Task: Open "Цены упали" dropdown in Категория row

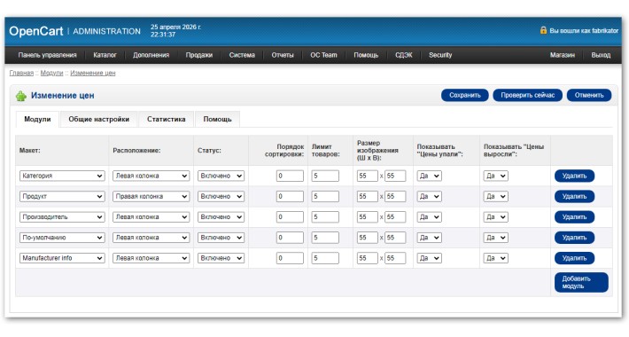Action: coord(430,176)
